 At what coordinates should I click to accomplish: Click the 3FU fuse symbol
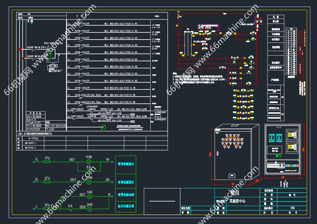[47, 209]
